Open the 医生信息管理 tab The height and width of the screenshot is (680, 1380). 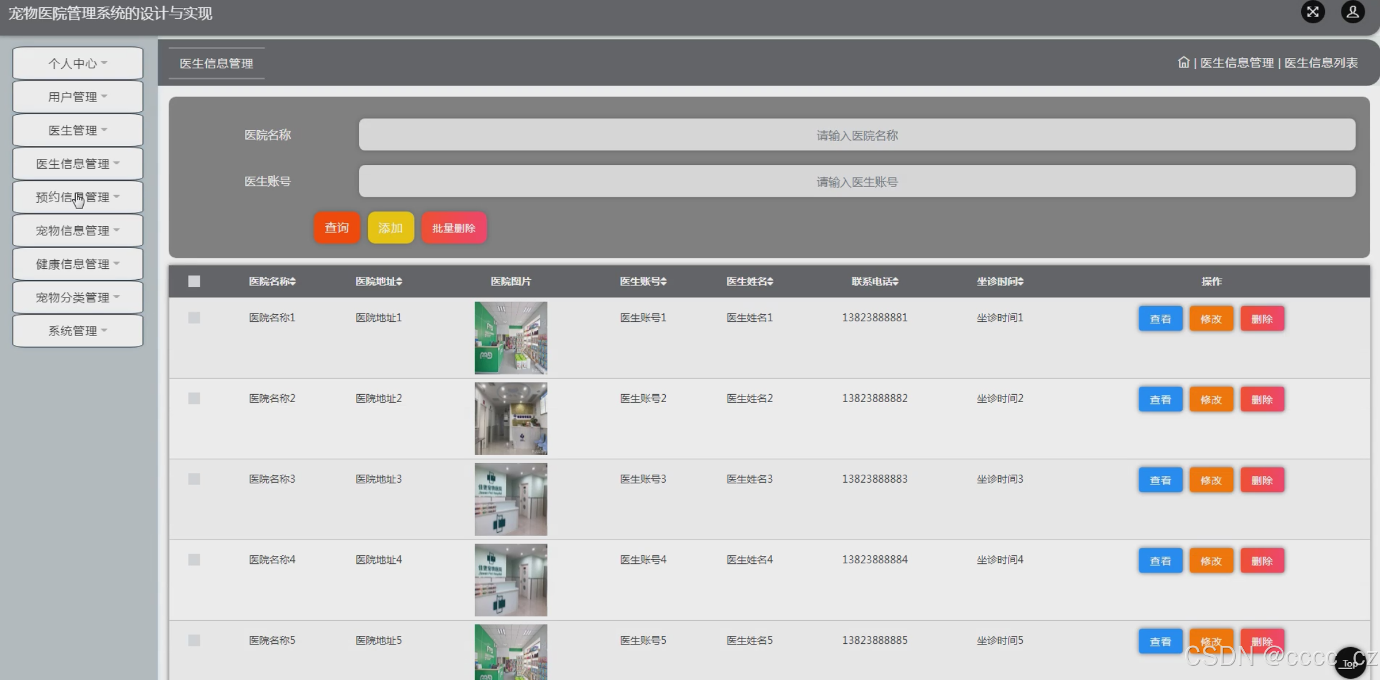[x=216, y=64]
